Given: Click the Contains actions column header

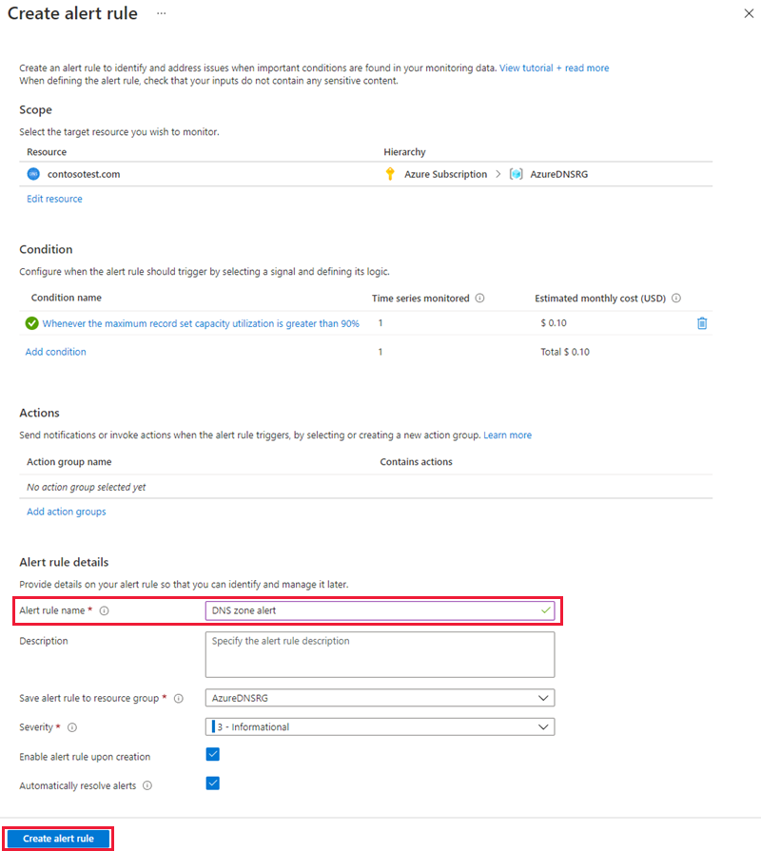Looking at the screenshot, I should [x=417, y=462].
